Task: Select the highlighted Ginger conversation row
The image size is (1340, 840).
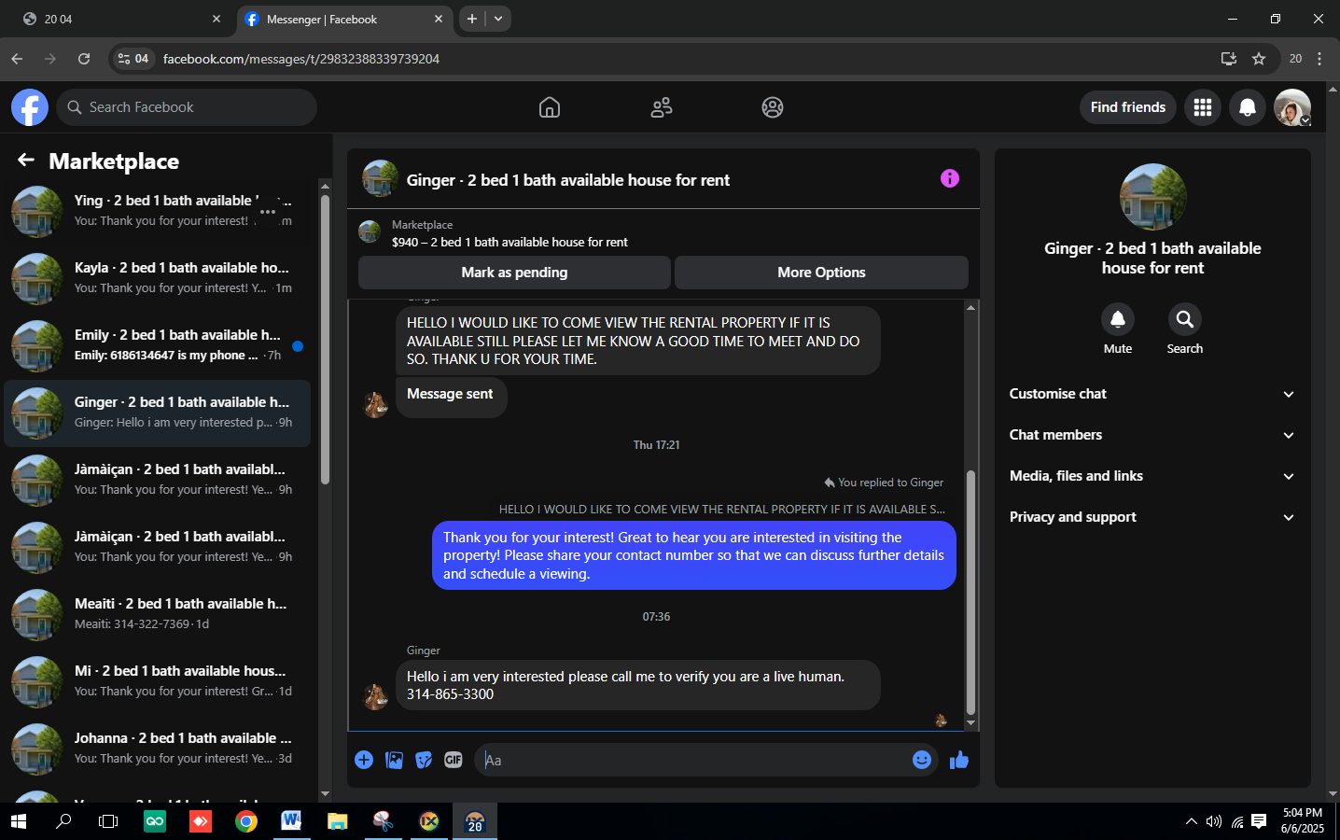Action: [x=157, y=413]
